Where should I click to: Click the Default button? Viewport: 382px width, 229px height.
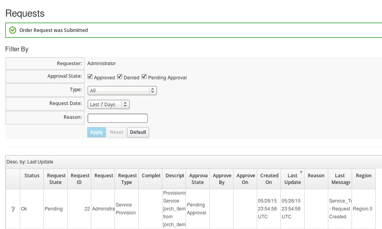(138, 132)
